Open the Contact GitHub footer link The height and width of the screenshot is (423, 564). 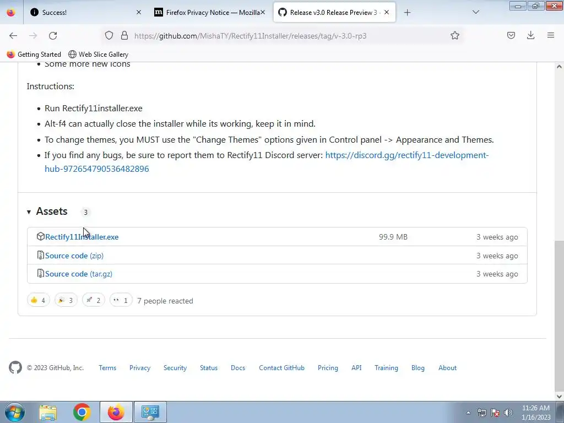tap(281, 368)
